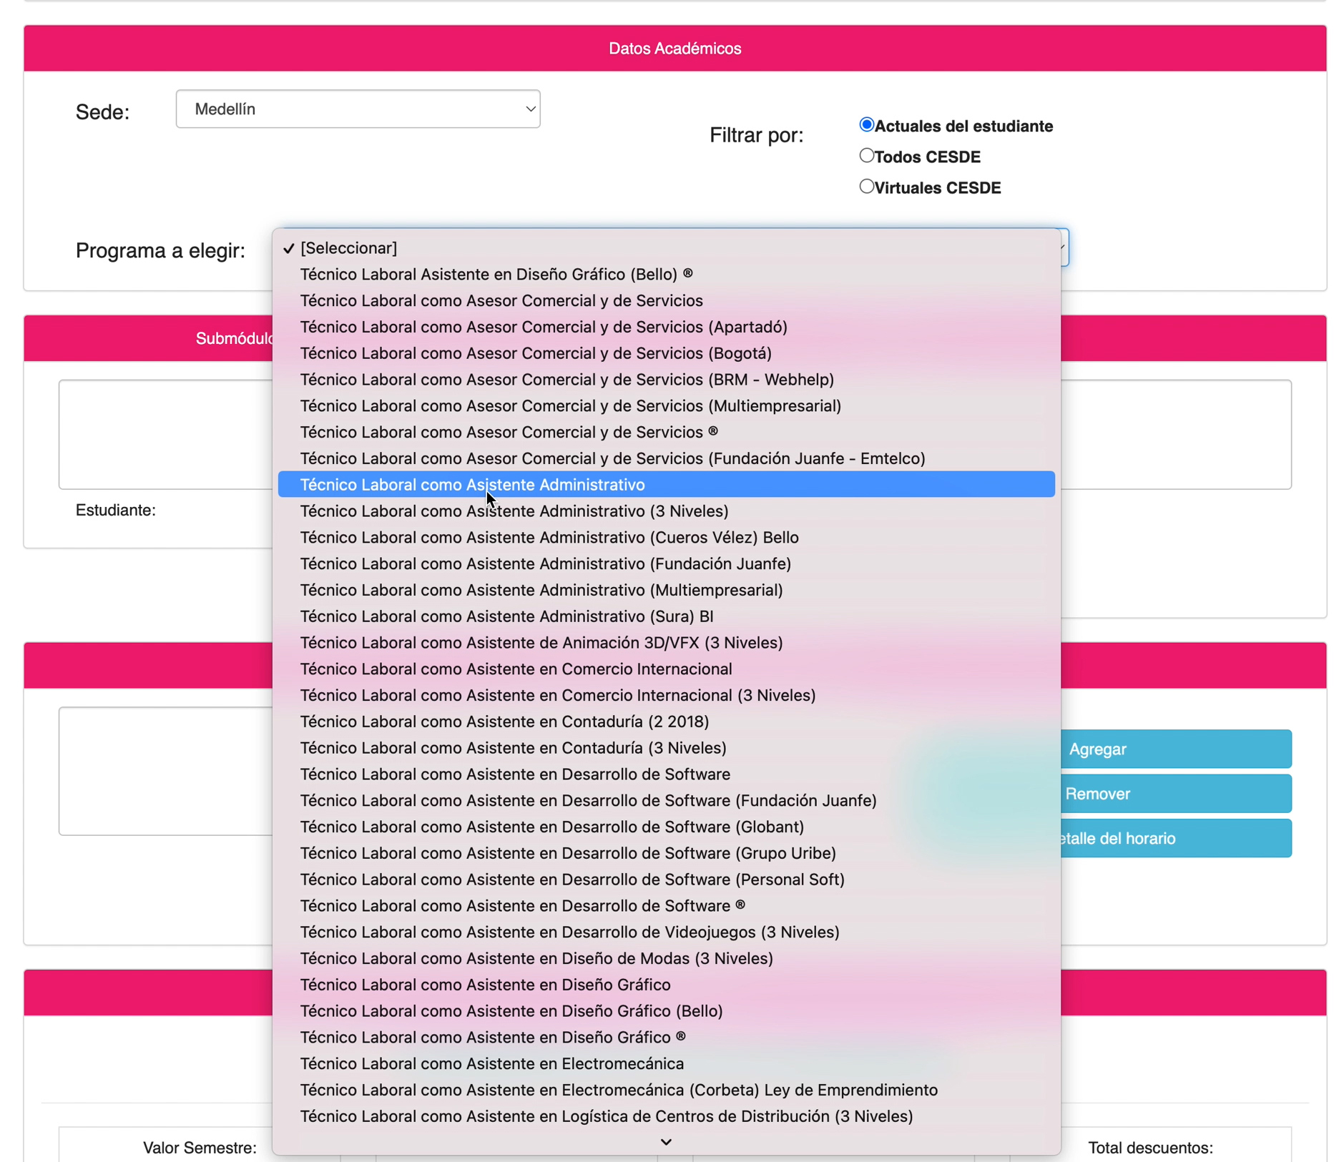Choose 'Asesor Comercial y de Servicios (BRM - Webhelp)'
The width and height of the screenshot is (1344, 1162).
567,380
